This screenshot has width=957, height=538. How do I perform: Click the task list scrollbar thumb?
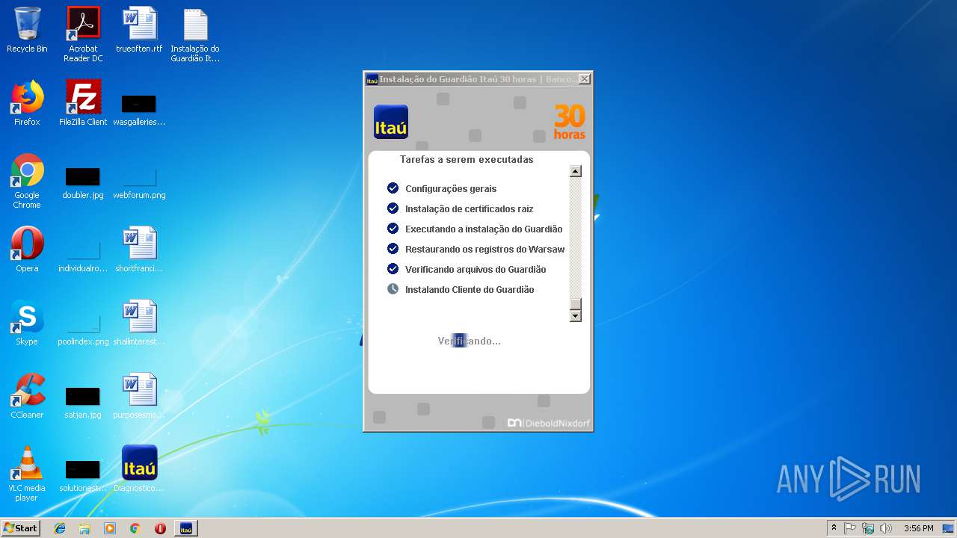point(575,304)
